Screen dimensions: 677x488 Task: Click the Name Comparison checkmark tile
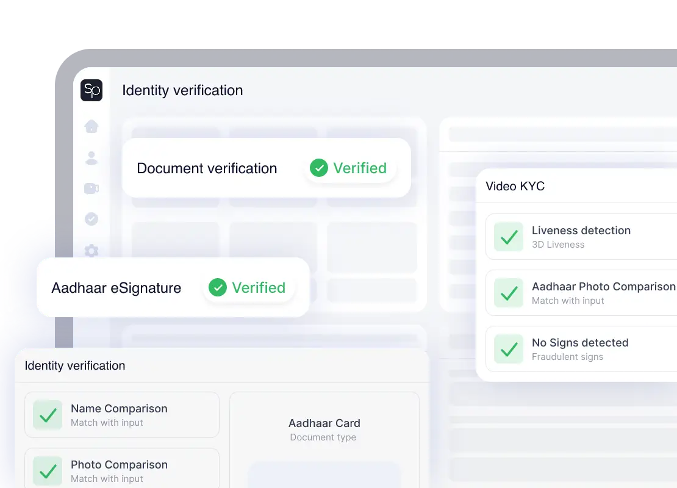pyautogui.click(x=48, y=415)
